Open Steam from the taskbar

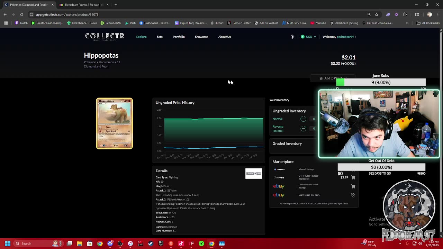tap(151, 243)
